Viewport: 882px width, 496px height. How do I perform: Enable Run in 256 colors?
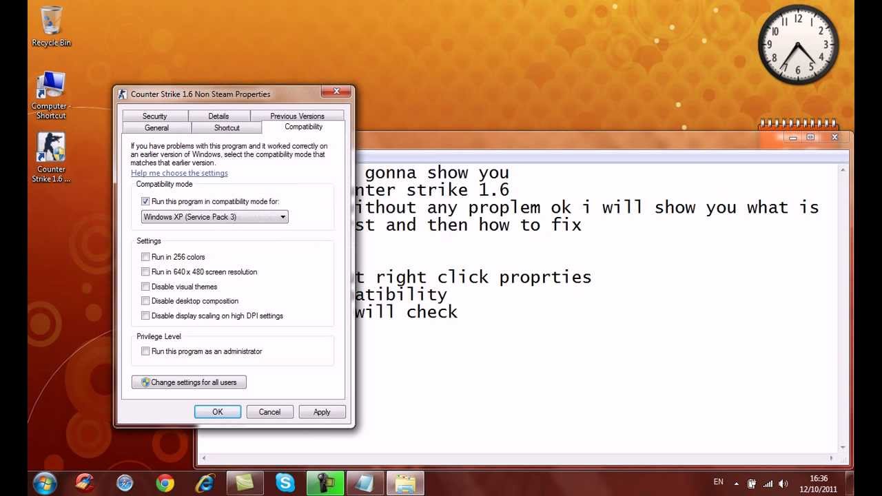tap(145, 257)
